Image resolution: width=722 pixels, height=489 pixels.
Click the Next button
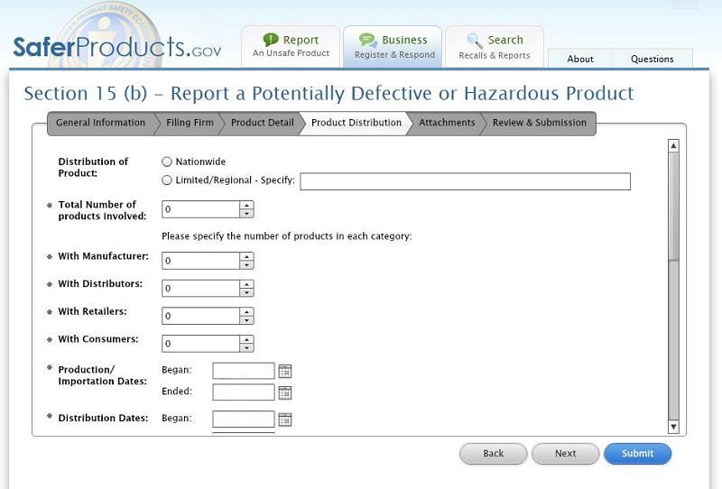pyautogui.click(x=565, y=454)
